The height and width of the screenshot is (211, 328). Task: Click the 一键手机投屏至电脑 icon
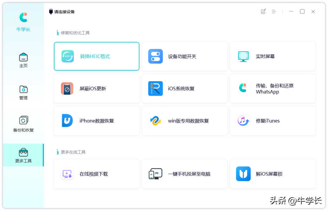pos(155,174)
